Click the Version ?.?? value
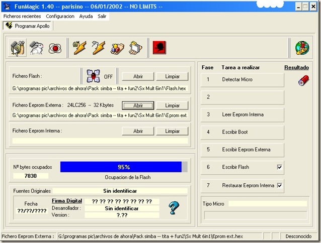321x243 pixels. pyautogui.click(x=122, y=215)
